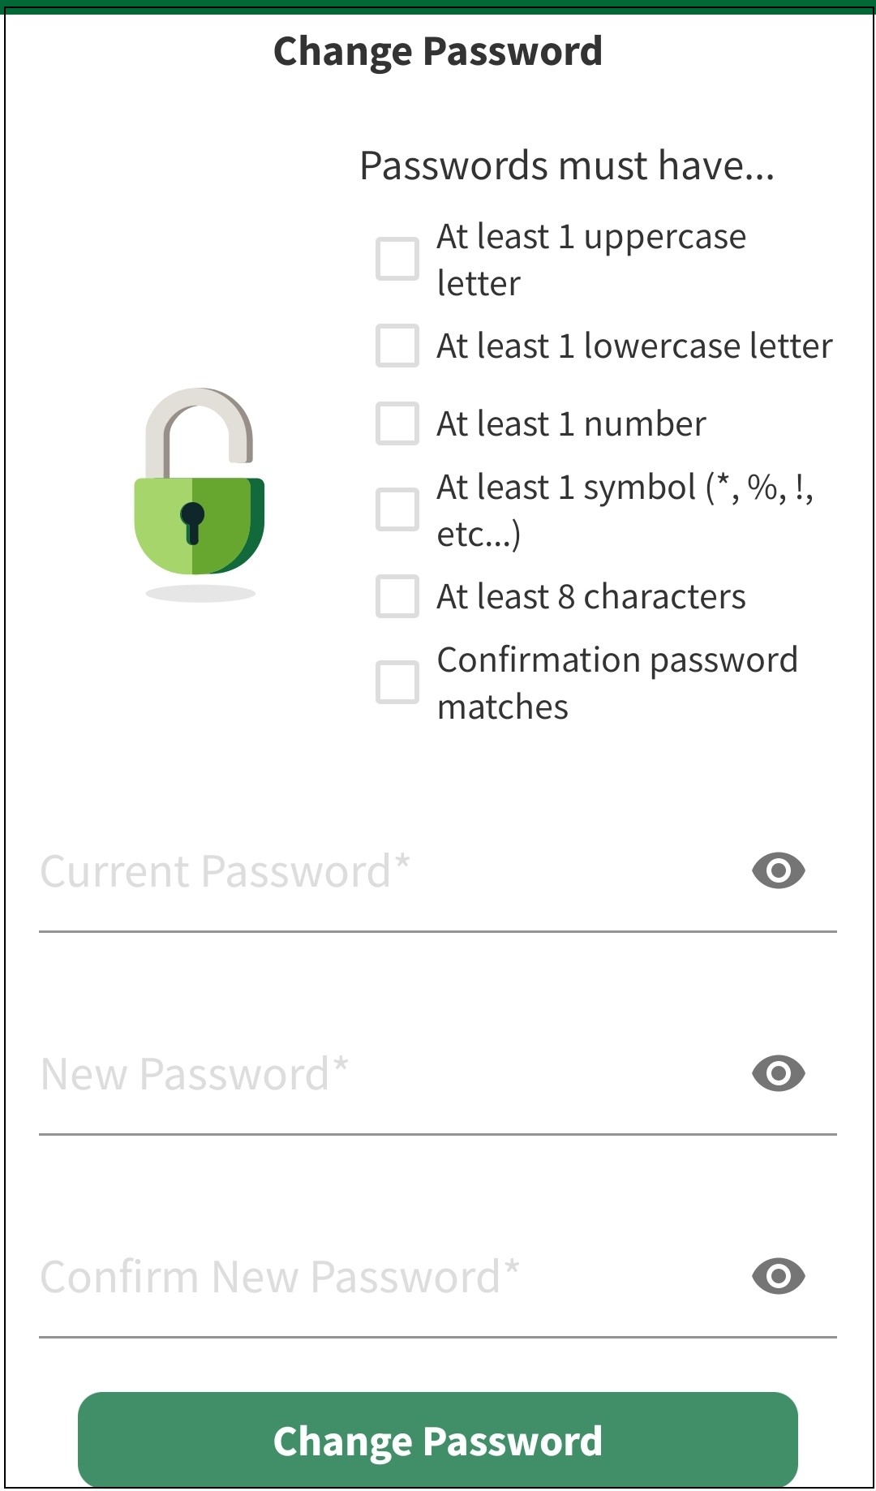876x1491 pixels.
Task: Click the 'At least 1 number' label
Action: (571, 424)
